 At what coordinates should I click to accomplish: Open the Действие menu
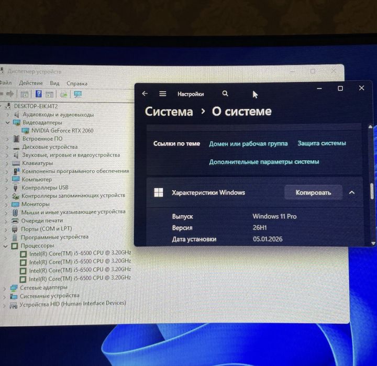31,83
